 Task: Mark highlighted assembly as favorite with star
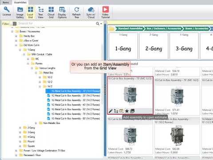click(127, 111)
